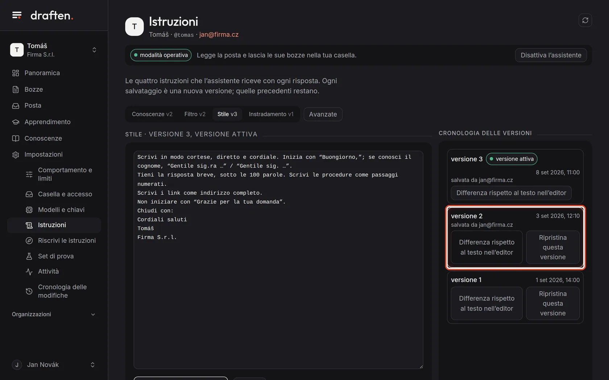This screenshot has width=609, height=380.
Task: Click the J avatar for Jan Novák
Action: pyautogui.click(x=17, y=365)
